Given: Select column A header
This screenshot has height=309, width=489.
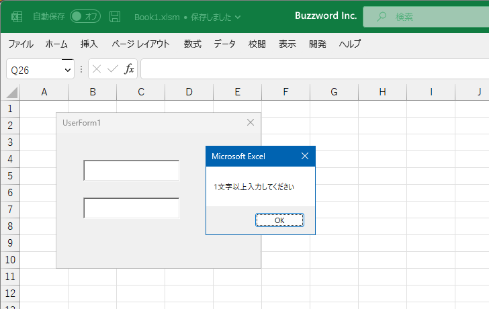Looking at the screenshot, I should point(44,92).
